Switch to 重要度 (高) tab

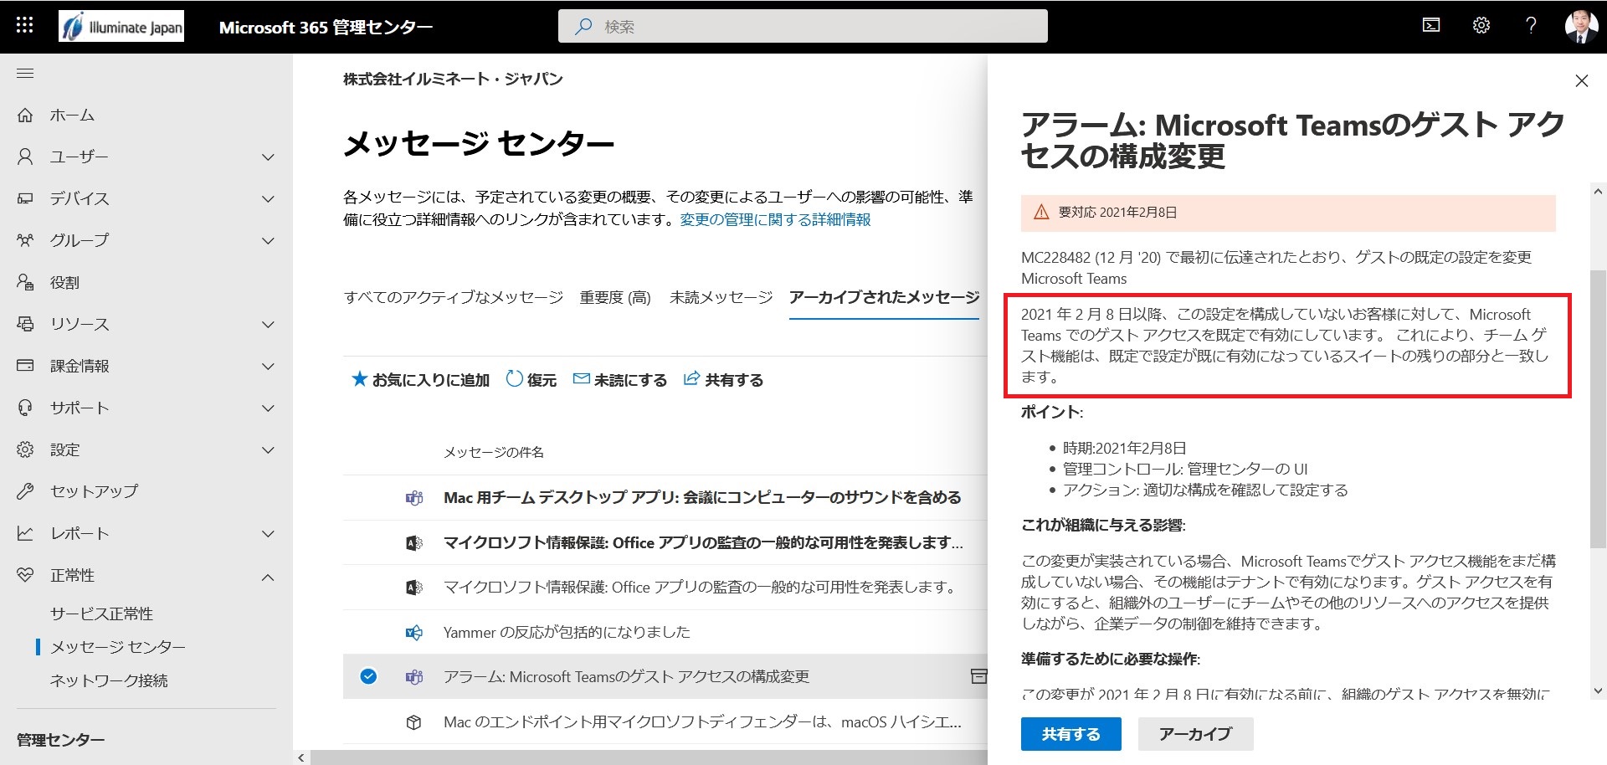(615, 297)
